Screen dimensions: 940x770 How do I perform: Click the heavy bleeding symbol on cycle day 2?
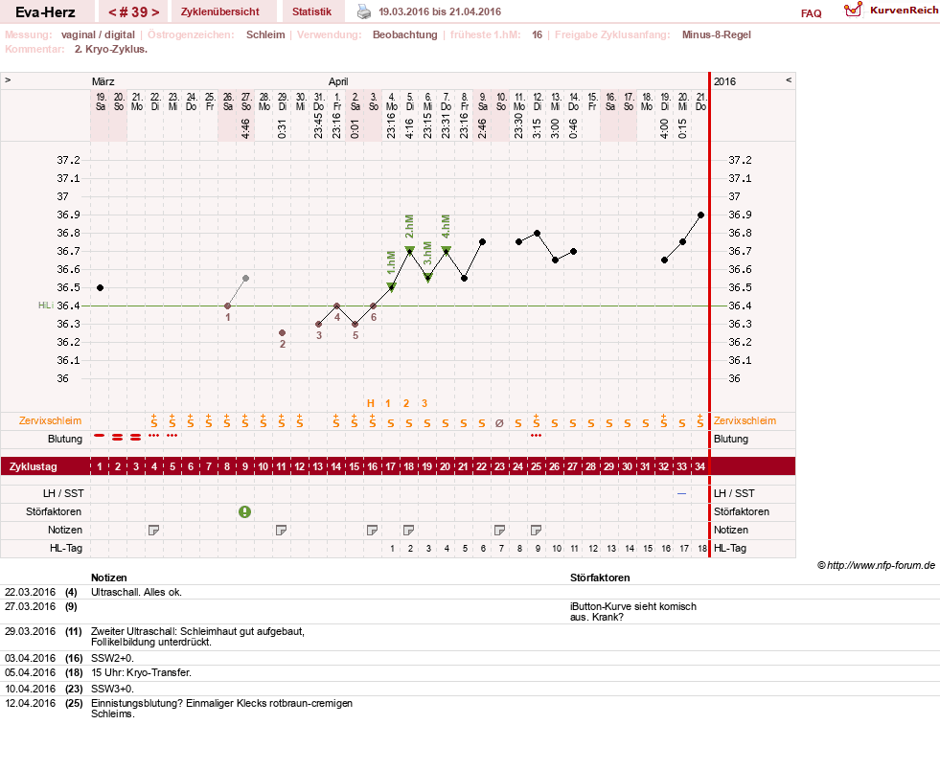pyautogui.click(x=118, y=438)
